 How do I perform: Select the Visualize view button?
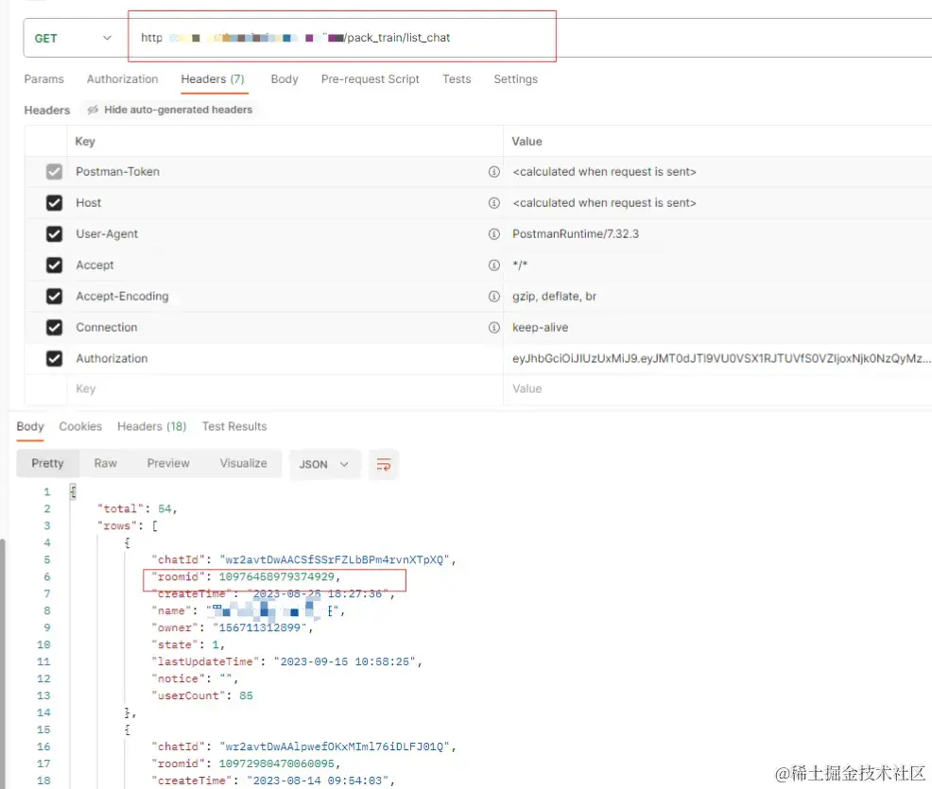[x=243, y=463]
